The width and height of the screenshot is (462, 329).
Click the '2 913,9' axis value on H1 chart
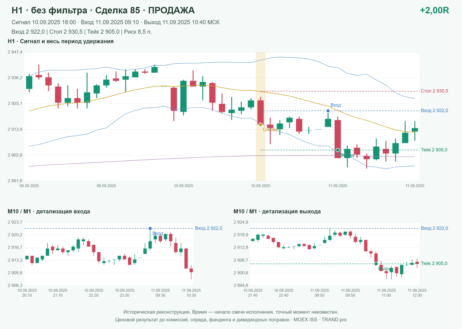[x=15, y=129]
